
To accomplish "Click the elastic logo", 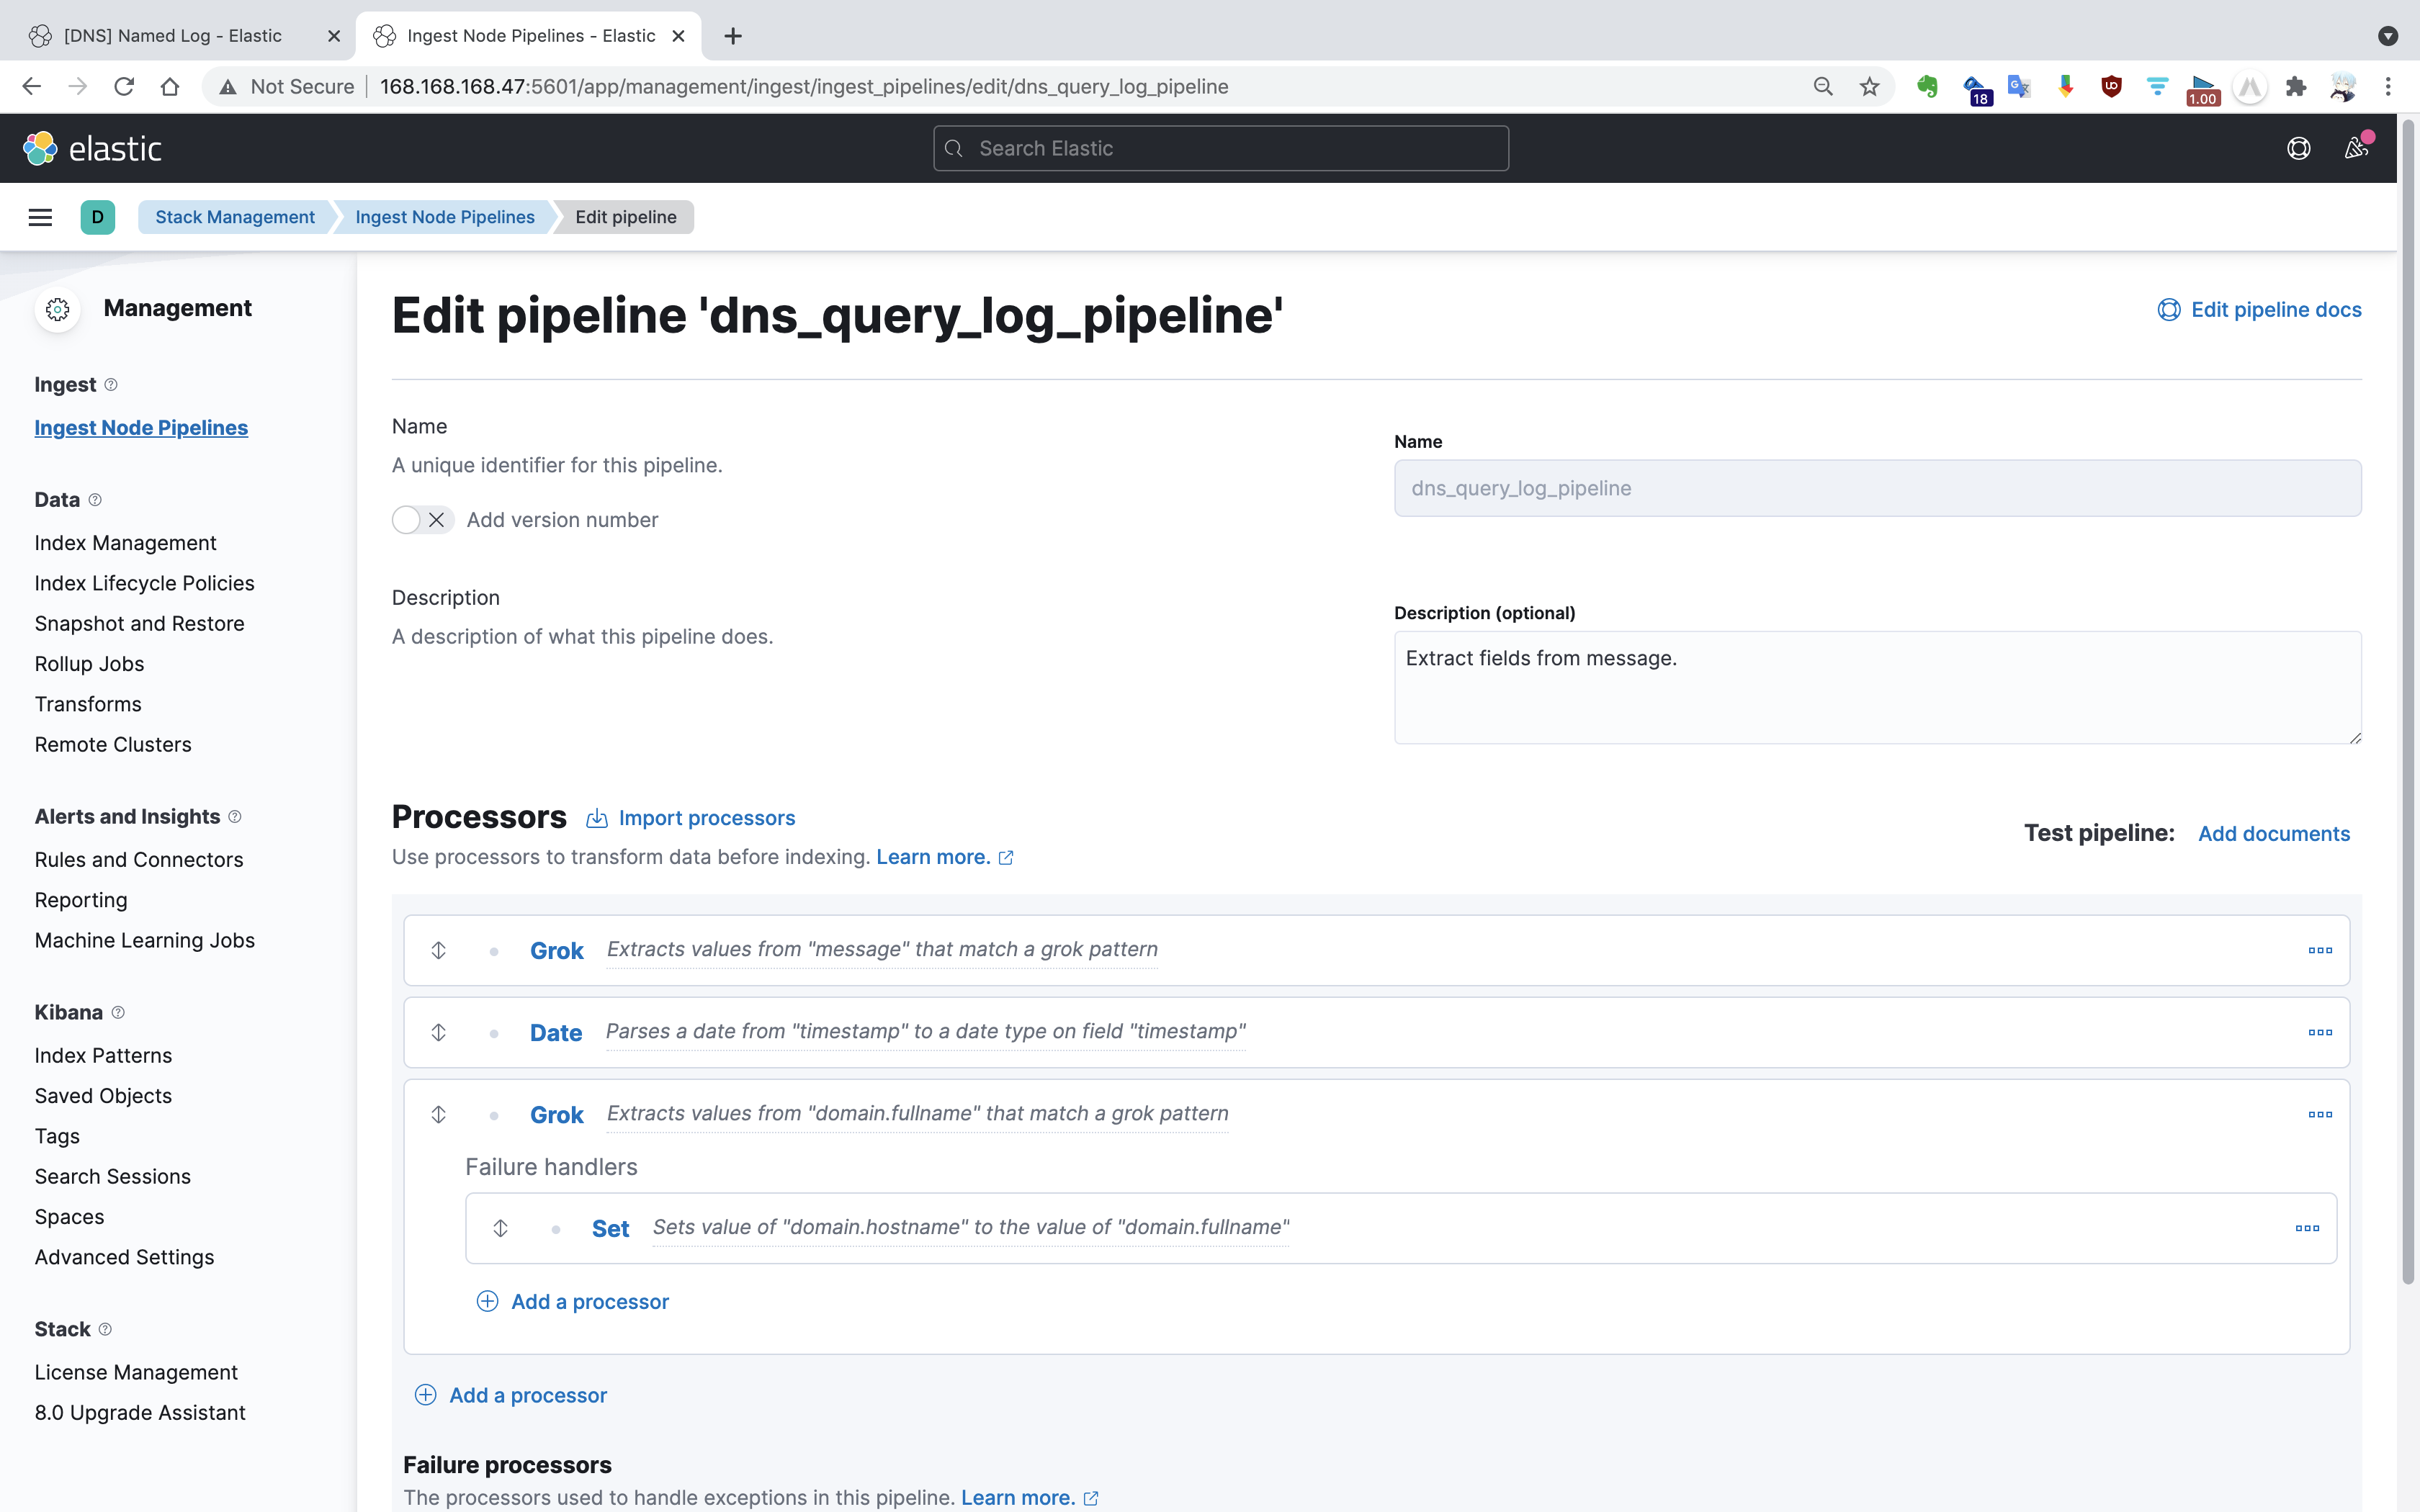I will tap(93, 148).
